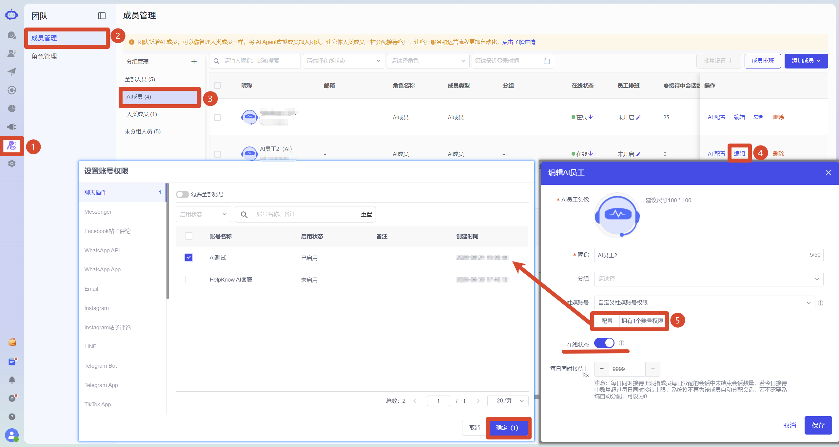The width and height of the screenshot is (839, 447).
Task: Open the group selection dropdown
Action: (x=709, y=279)
